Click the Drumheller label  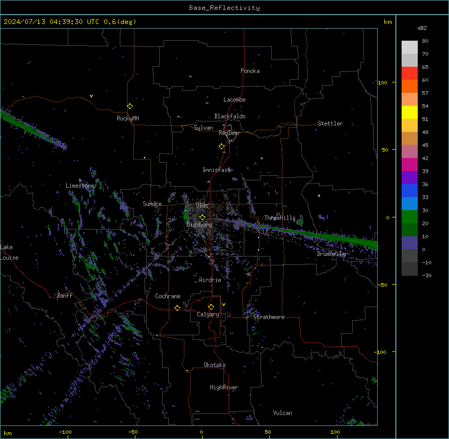tap(332, 254)
